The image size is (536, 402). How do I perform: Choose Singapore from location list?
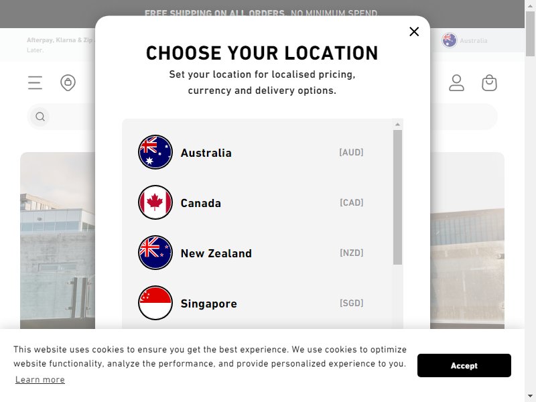251,303
